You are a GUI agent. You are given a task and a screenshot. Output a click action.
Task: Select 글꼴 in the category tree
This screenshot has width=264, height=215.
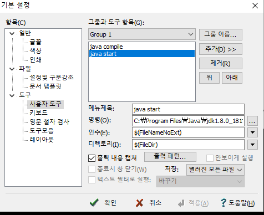pyautogui.click(x=35, y=42)
